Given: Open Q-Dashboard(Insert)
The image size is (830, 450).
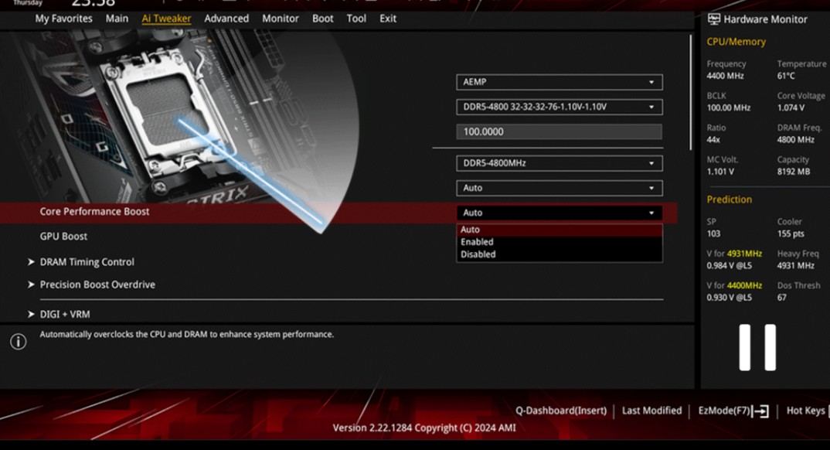Looking at the screenshot, I should [x=561, y=411].
